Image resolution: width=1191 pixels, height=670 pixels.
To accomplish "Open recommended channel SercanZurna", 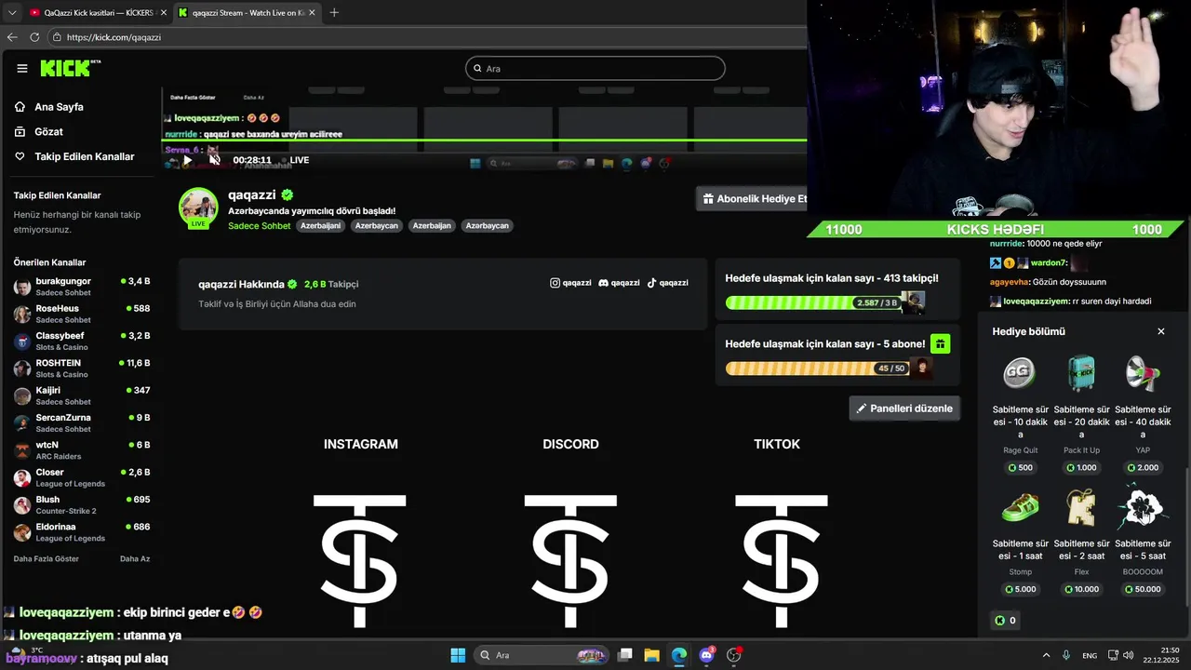I will pos(82,422).
